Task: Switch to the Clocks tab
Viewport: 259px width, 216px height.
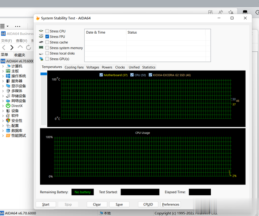Action: (120, 67)
